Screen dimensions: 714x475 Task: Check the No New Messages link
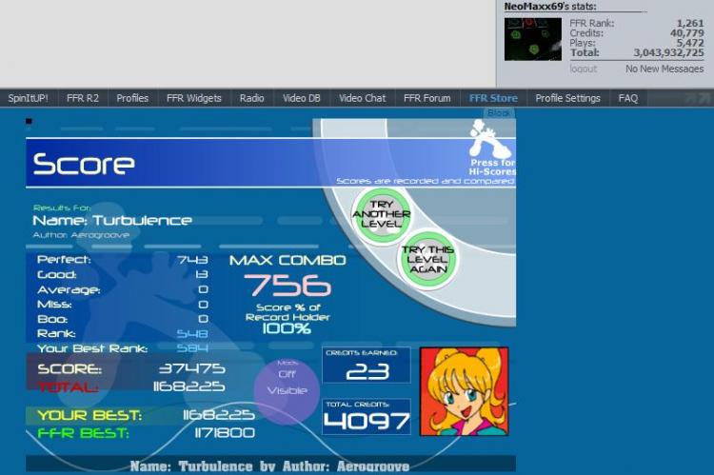664,69
